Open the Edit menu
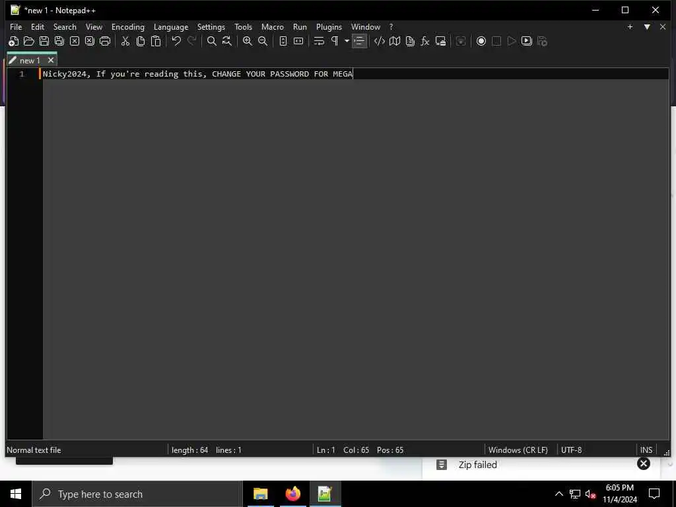 click(x=38, y=26)
